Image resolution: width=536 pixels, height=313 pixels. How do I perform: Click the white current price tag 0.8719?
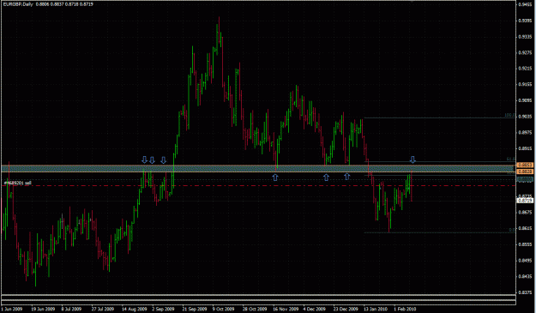[525, 201]
